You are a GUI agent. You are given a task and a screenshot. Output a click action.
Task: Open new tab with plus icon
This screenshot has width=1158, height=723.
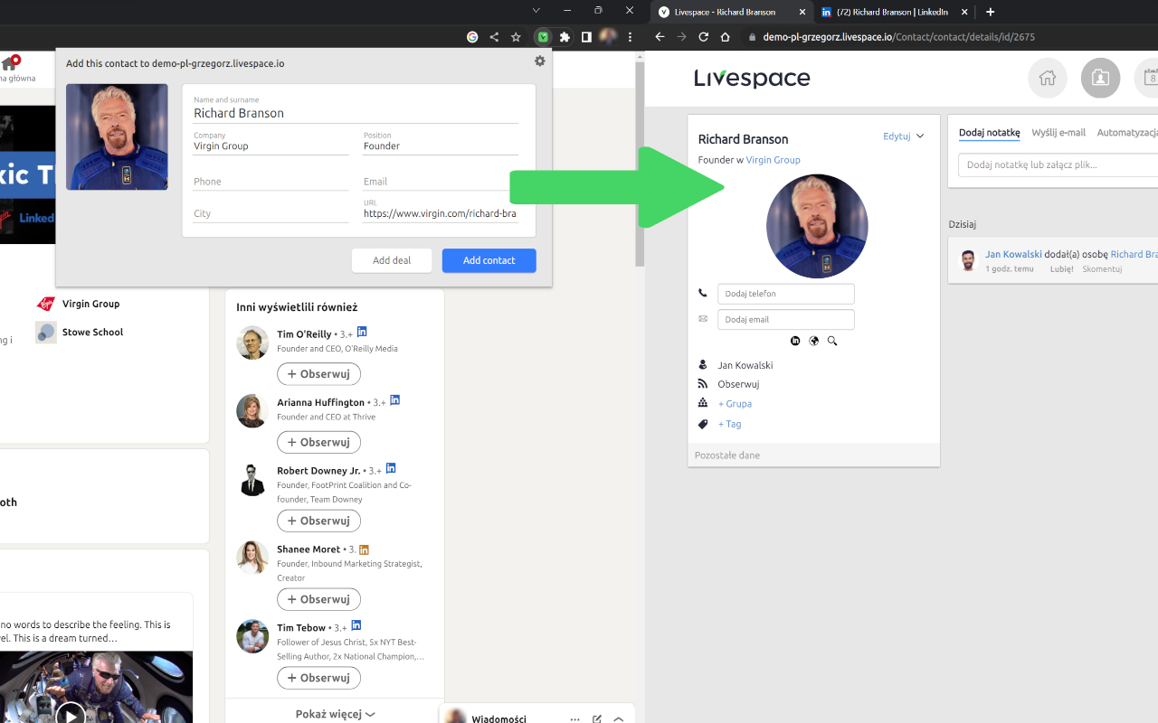coord(990,12)
